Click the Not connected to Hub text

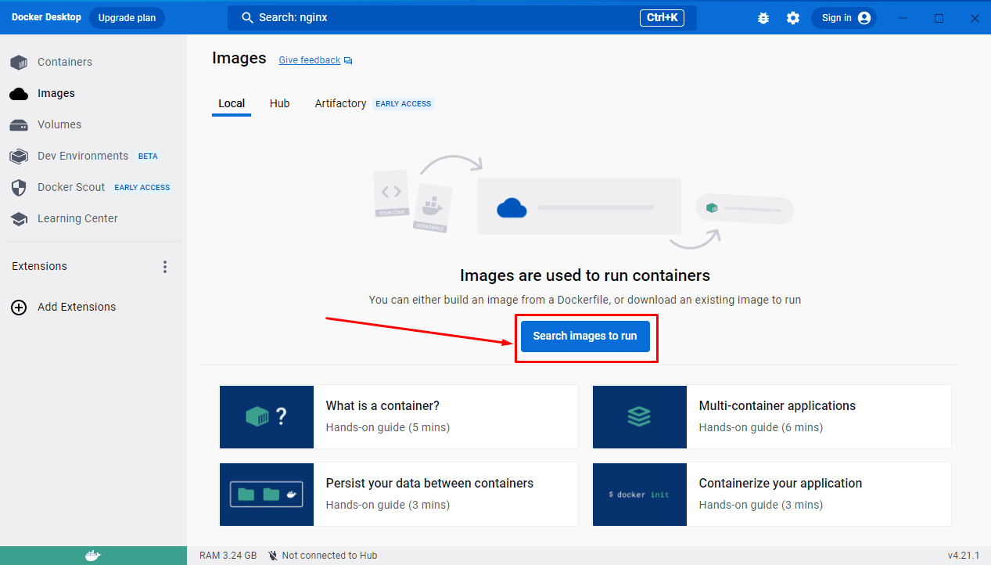pyautogui.click(x=329, y=556)
